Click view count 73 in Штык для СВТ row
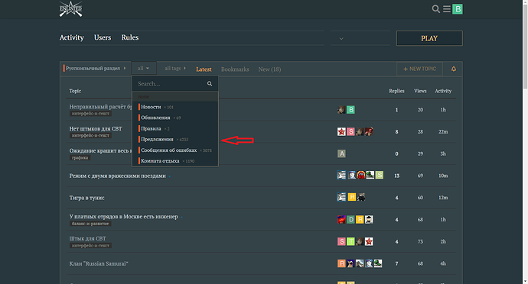The image size is (528, 284). coord(420,242)
